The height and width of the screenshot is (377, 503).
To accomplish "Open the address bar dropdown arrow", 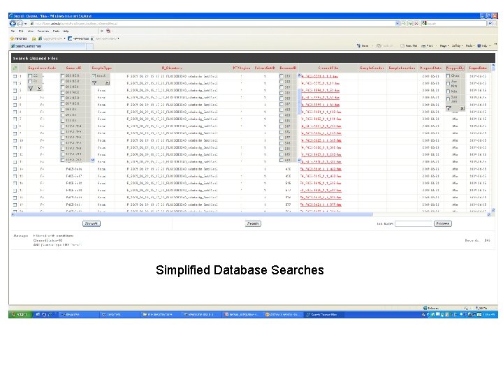I will click(397, 24).
